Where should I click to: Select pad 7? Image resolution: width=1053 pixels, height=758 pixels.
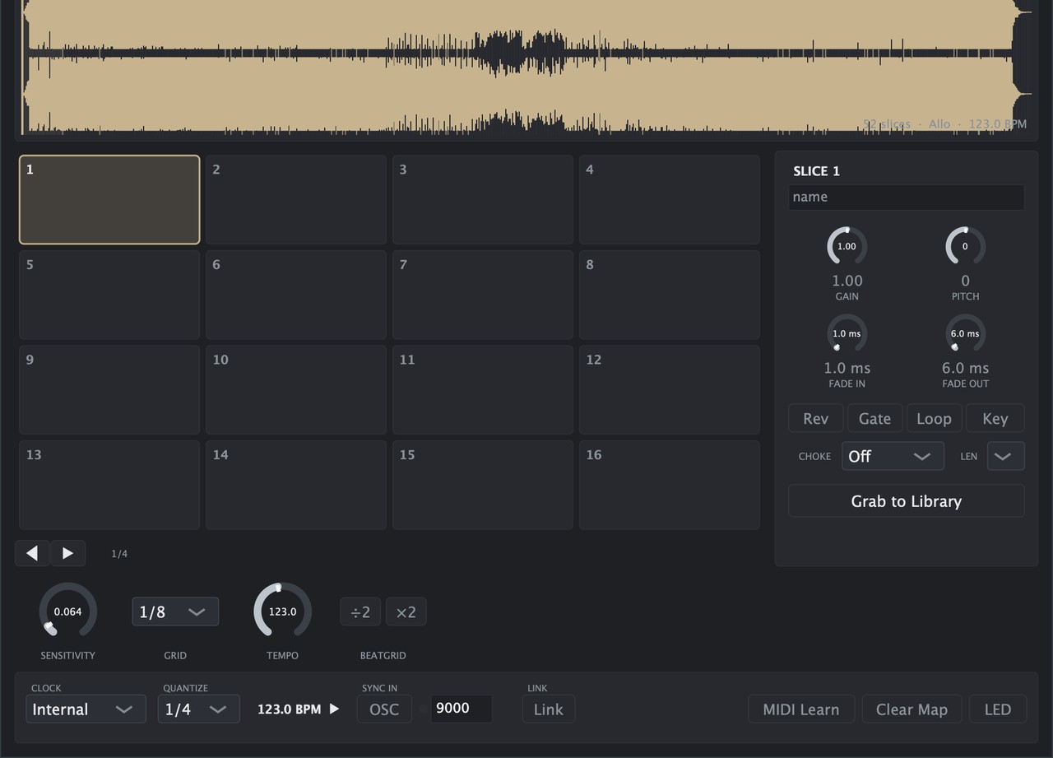pos(483,295)
